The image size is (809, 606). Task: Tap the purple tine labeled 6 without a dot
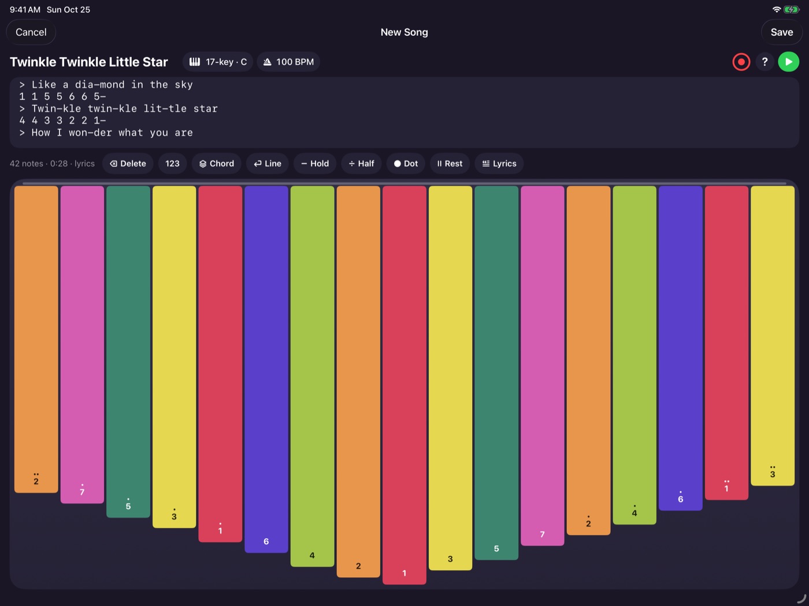[266, 369]
